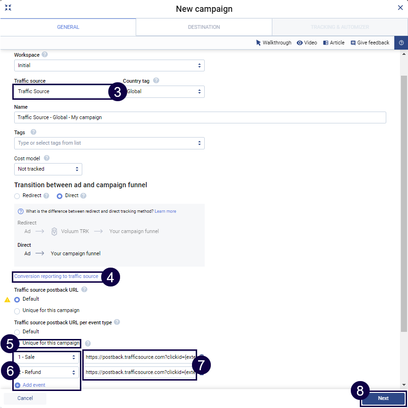Switch to the General tab
This screenshot has width=408, height=408.
pos(68,27)
